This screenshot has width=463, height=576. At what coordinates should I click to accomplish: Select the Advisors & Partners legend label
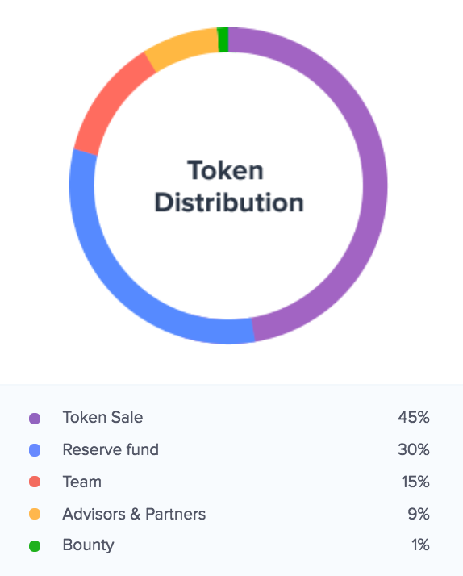(134, 514)
